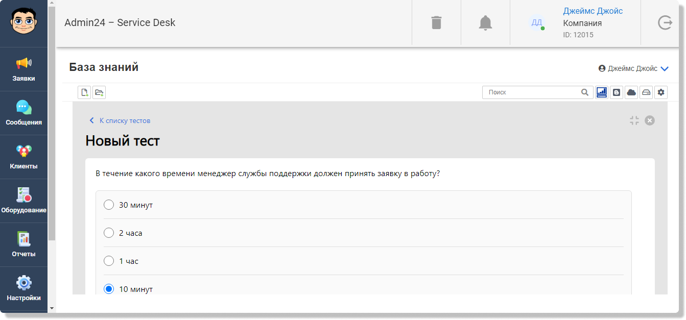
Task: Click the avatar logo at sidebar top
Action: coord(23,21)
